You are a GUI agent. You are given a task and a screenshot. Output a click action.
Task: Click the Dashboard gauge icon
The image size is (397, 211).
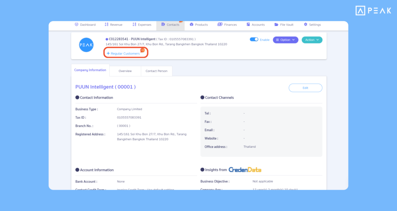point(76,24)
